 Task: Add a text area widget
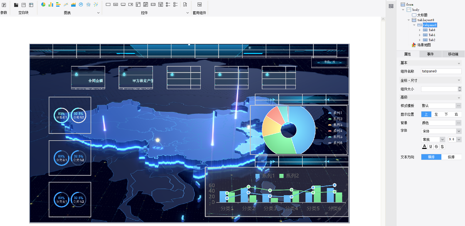click(161, 4)
